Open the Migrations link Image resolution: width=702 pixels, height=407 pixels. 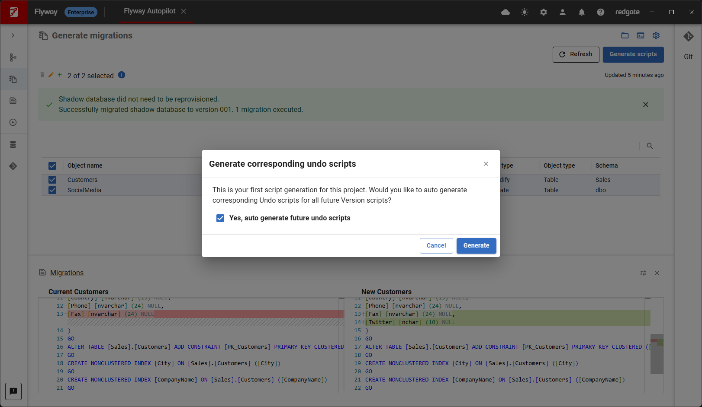(67, 273)
